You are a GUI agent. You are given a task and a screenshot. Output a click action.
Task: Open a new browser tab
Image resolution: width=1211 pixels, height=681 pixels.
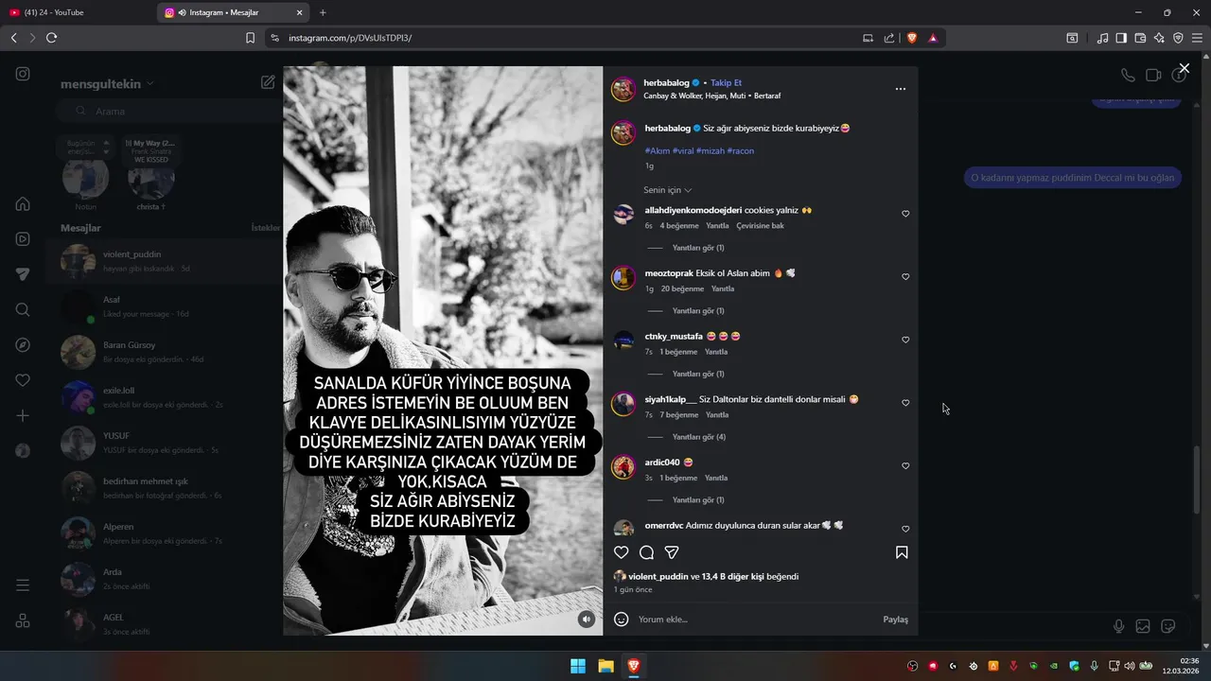point(323,12)
